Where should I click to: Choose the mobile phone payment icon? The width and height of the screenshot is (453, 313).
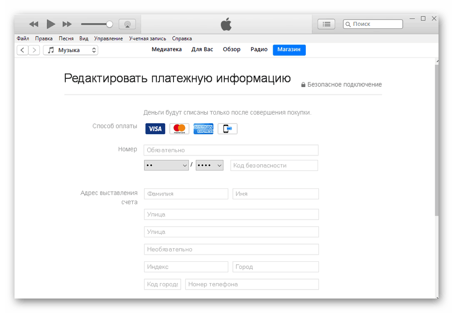[228, 129]
